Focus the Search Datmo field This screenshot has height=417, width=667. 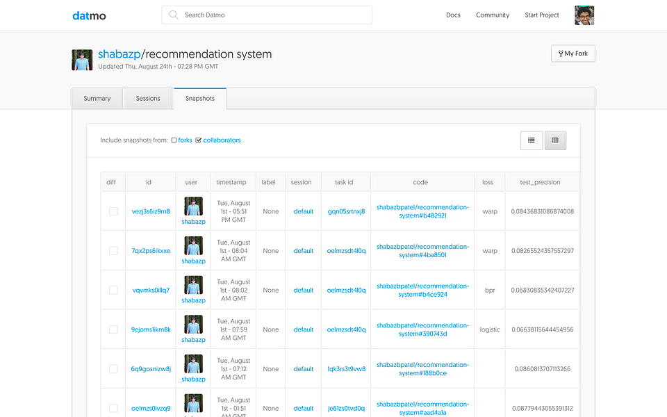point(267,15)
